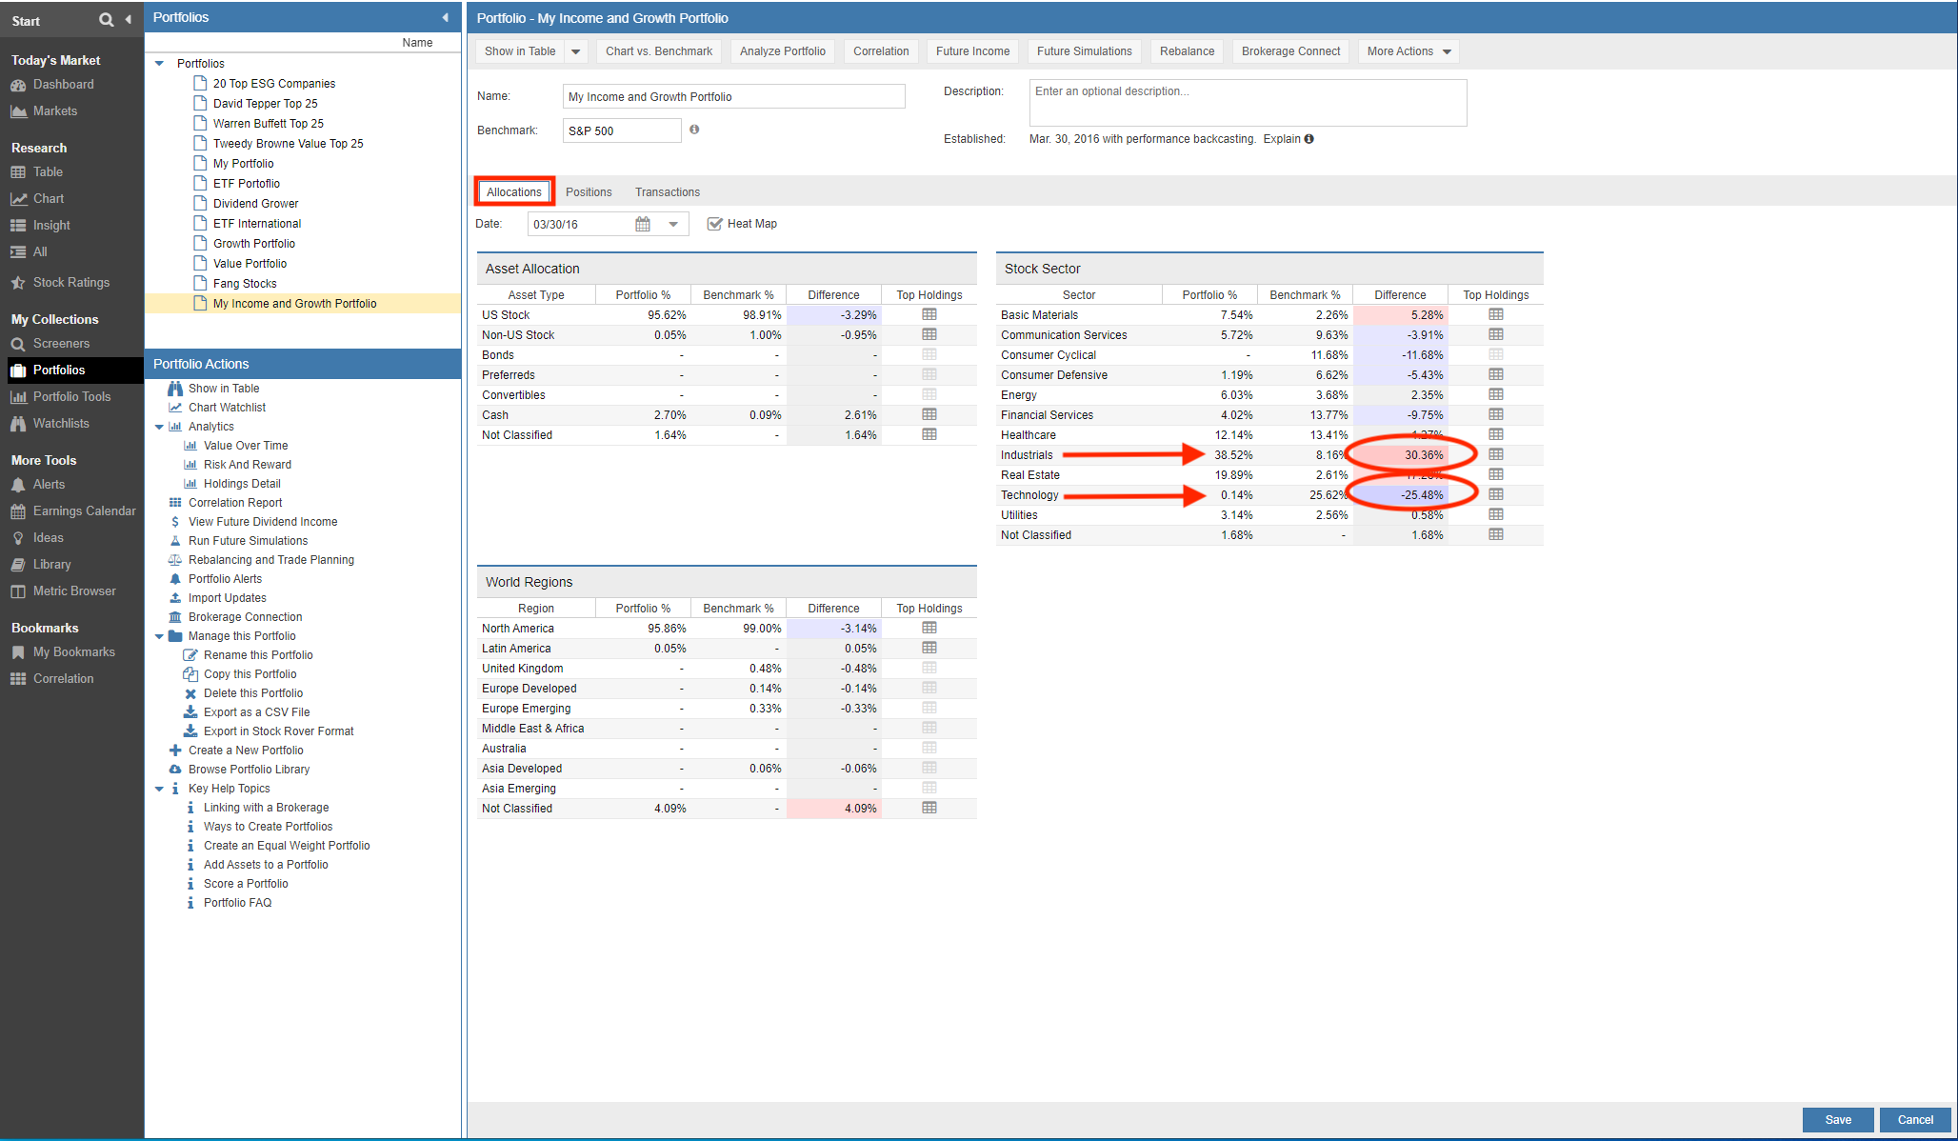Toggle the Heat Map checkbox
The image size is (1958, 1141).
(714, 224)
